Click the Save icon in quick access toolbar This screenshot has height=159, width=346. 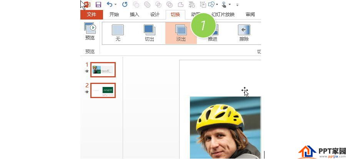click(98, 5)
